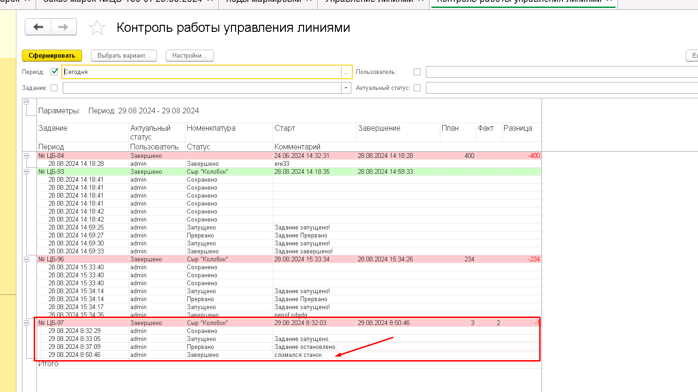Click the plan value 234
This screenshot has height=392, width=698.
point(469,259)
